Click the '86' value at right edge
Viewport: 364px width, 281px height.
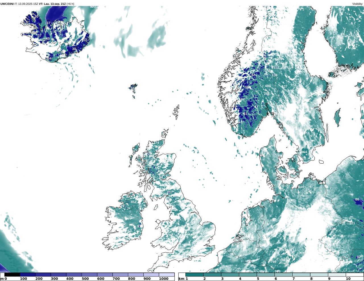coord(357,200)
